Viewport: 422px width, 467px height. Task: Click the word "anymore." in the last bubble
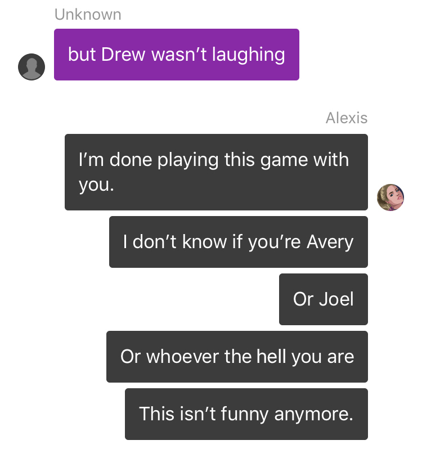point(314,415)
